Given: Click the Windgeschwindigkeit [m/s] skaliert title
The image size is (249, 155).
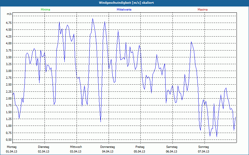Looking at the screenshot, I should pyautogui.click(x=126, y=3).
